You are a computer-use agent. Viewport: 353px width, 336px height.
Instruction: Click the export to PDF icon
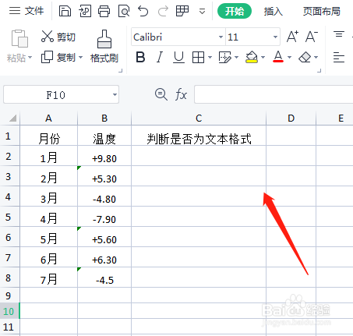[x=85, y=11]
